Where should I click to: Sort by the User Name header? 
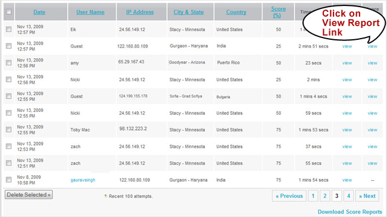(90, 12)
